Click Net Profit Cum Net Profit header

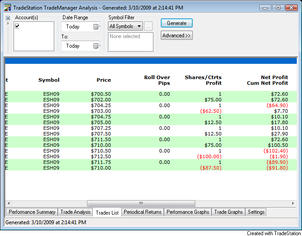click(x=267, y=80)
